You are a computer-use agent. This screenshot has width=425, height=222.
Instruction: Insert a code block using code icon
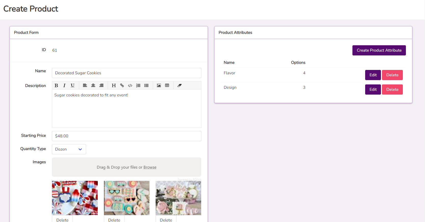[x=130, y=85]
